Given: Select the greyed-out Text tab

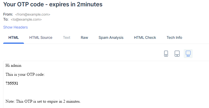Looking at the screenshot, I should 66,37.
